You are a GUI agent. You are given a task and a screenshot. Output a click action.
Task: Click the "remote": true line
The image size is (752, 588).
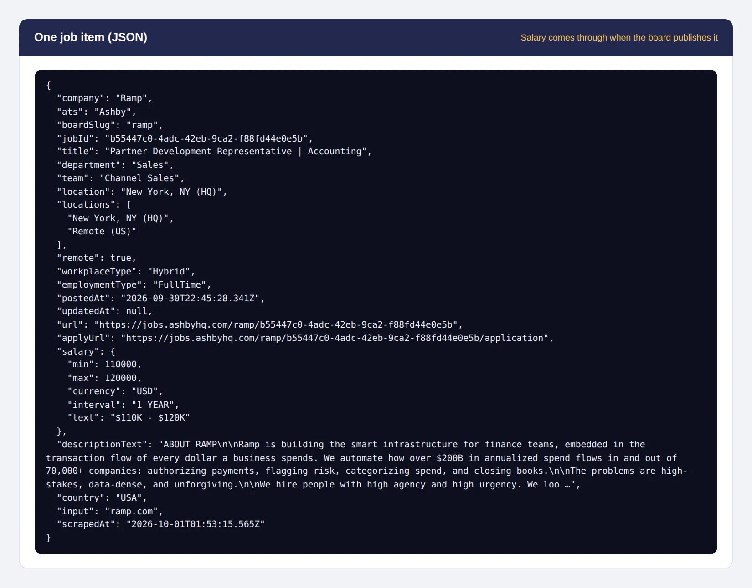point(96,258)
